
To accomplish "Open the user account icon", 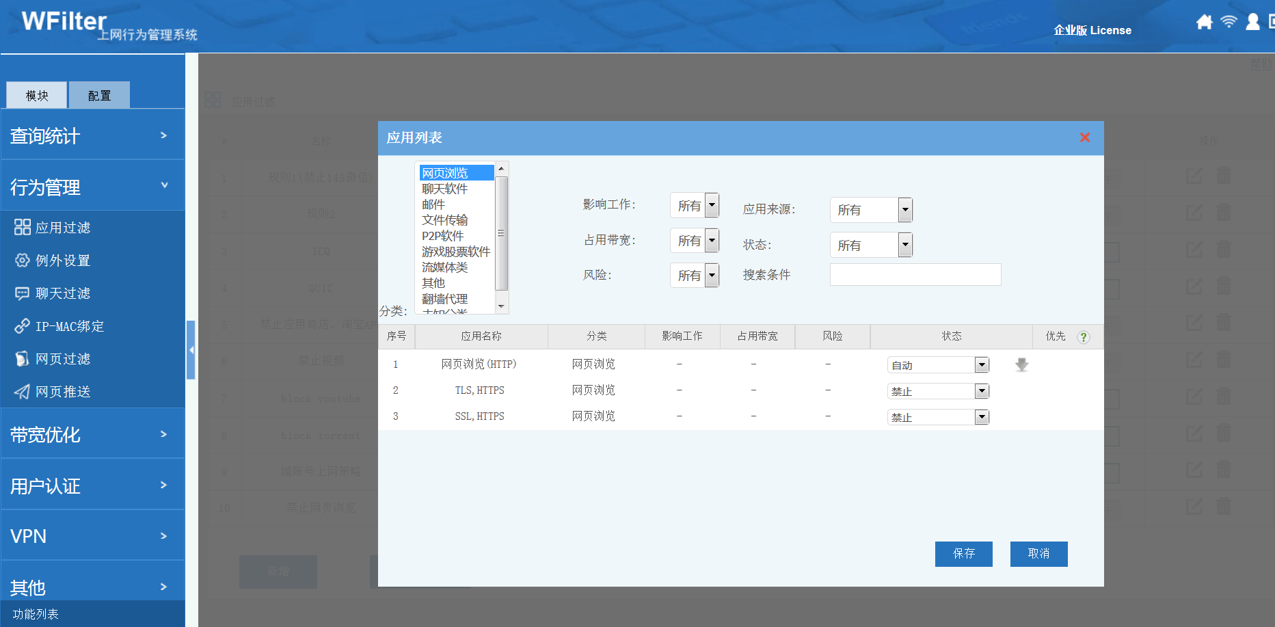I will click(x=1252, y=22).
